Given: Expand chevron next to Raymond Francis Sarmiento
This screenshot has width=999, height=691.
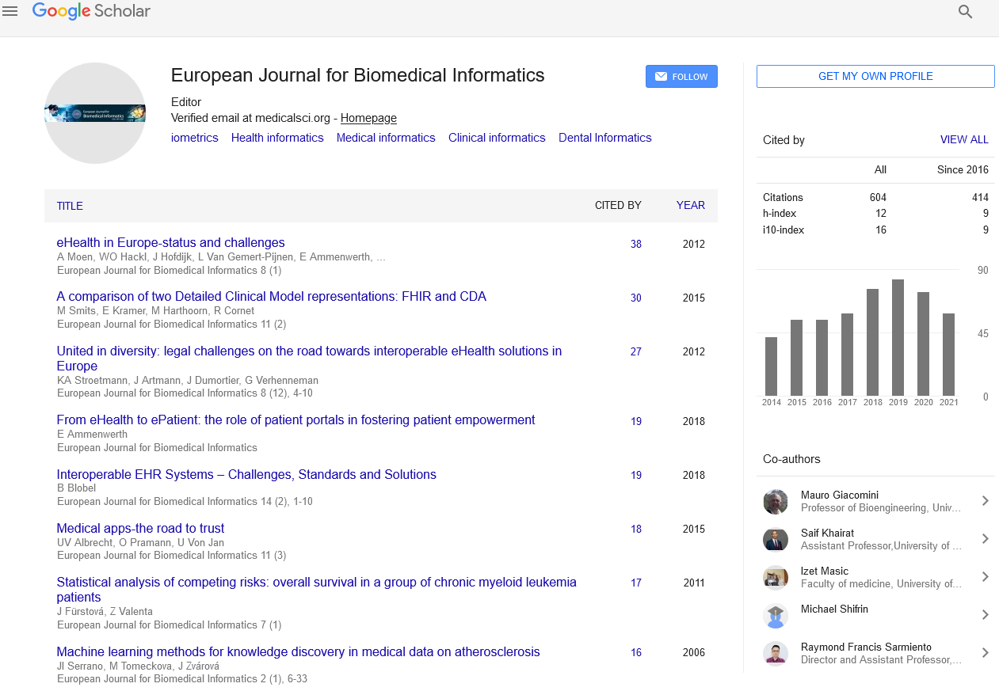Looking at the screenshot, I should pyautogui.click(x=985, y=653).
